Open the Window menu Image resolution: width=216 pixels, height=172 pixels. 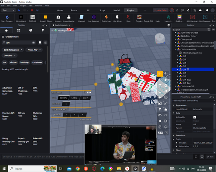[38, 6]
